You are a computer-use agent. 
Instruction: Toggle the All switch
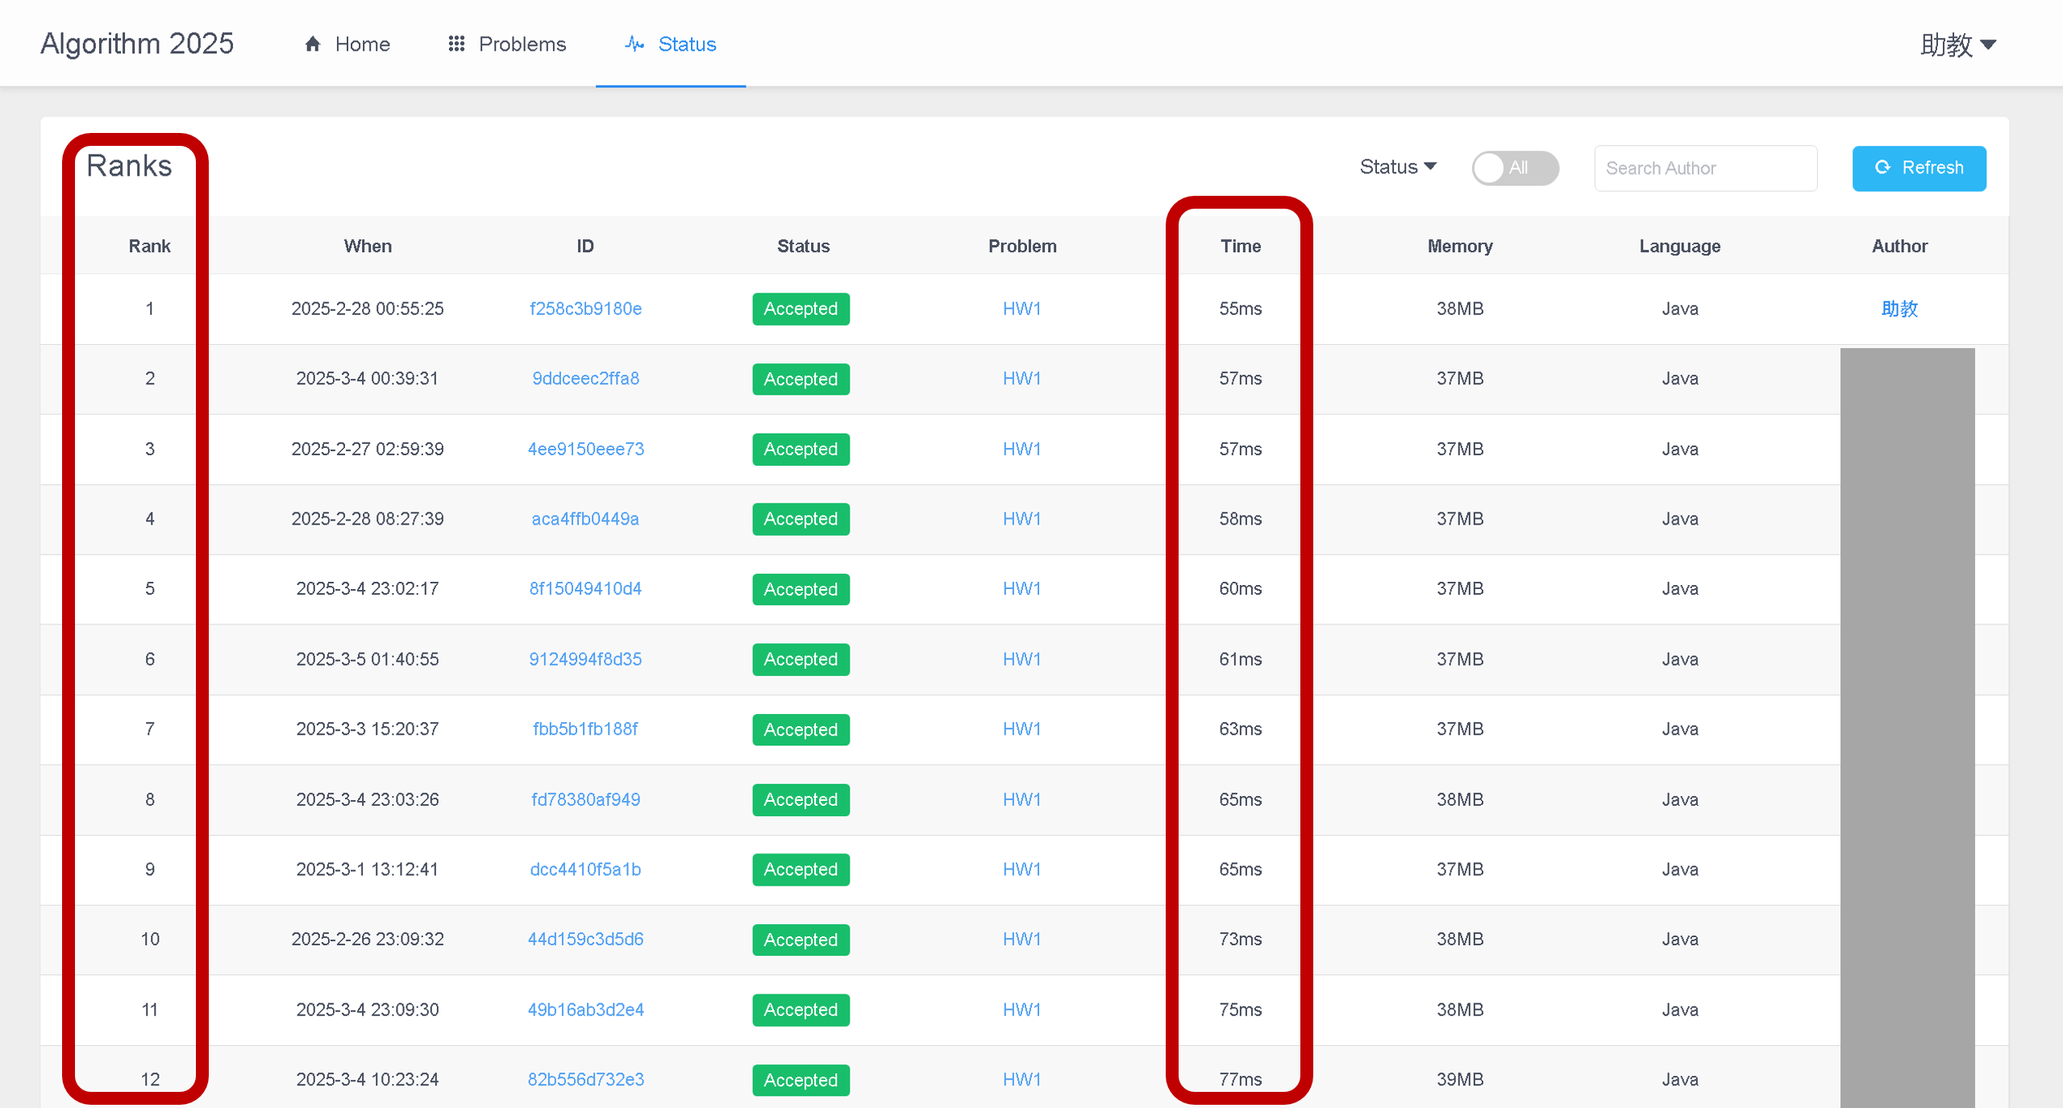(x=1514, y=168)
